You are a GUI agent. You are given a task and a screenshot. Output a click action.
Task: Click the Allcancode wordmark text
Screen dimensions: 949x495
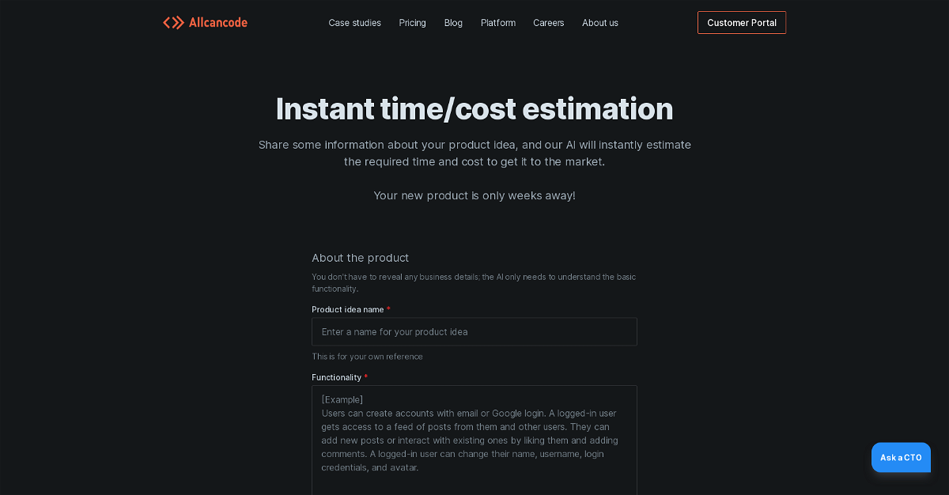218,23
